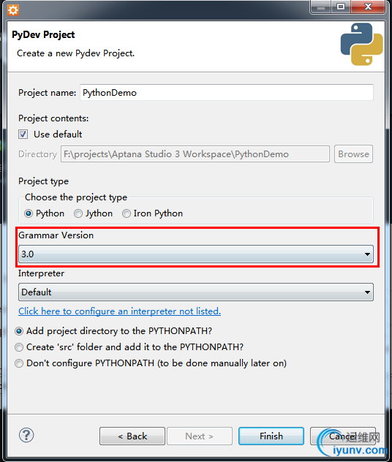
Task: Click the Finish button
Action: pos(271,436)
